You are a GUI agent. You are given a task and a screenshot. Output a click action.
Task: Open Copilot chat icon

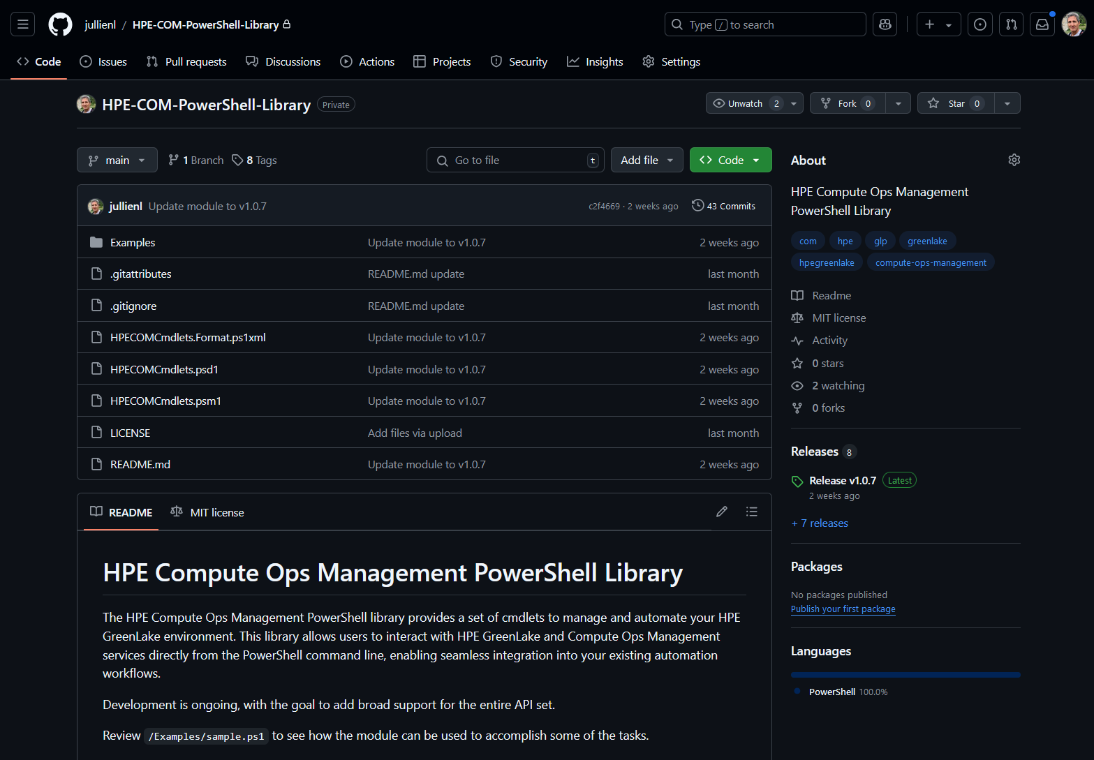tap(885, 24)
